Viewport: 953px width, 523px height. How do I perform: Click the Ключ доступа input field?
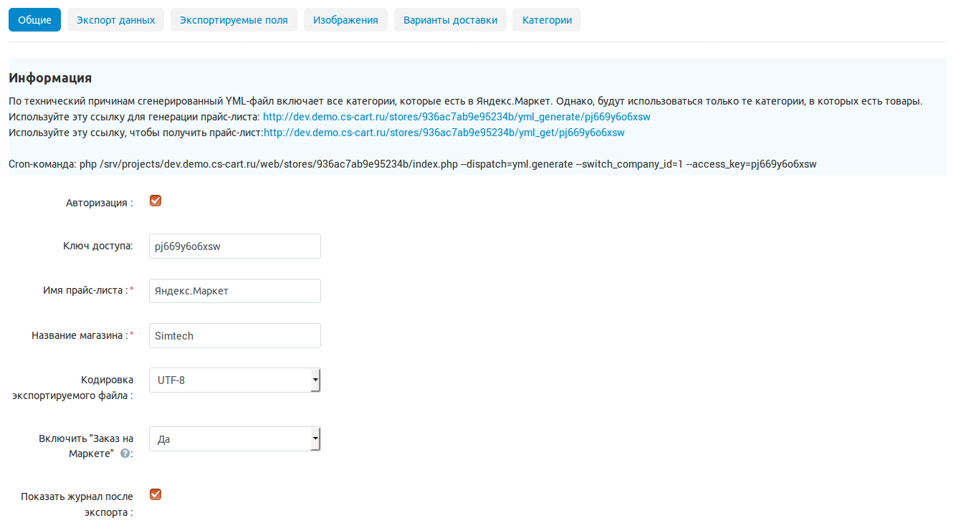234,246
